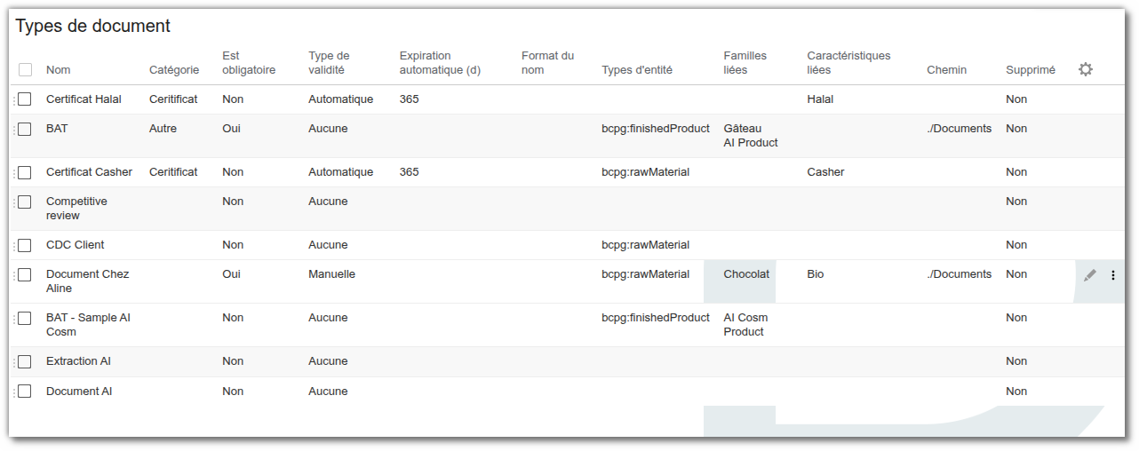1139x451 pixels.
Task: Check the BAT - Sample AI Cosm checkbox
Action: tap(25, 318)
